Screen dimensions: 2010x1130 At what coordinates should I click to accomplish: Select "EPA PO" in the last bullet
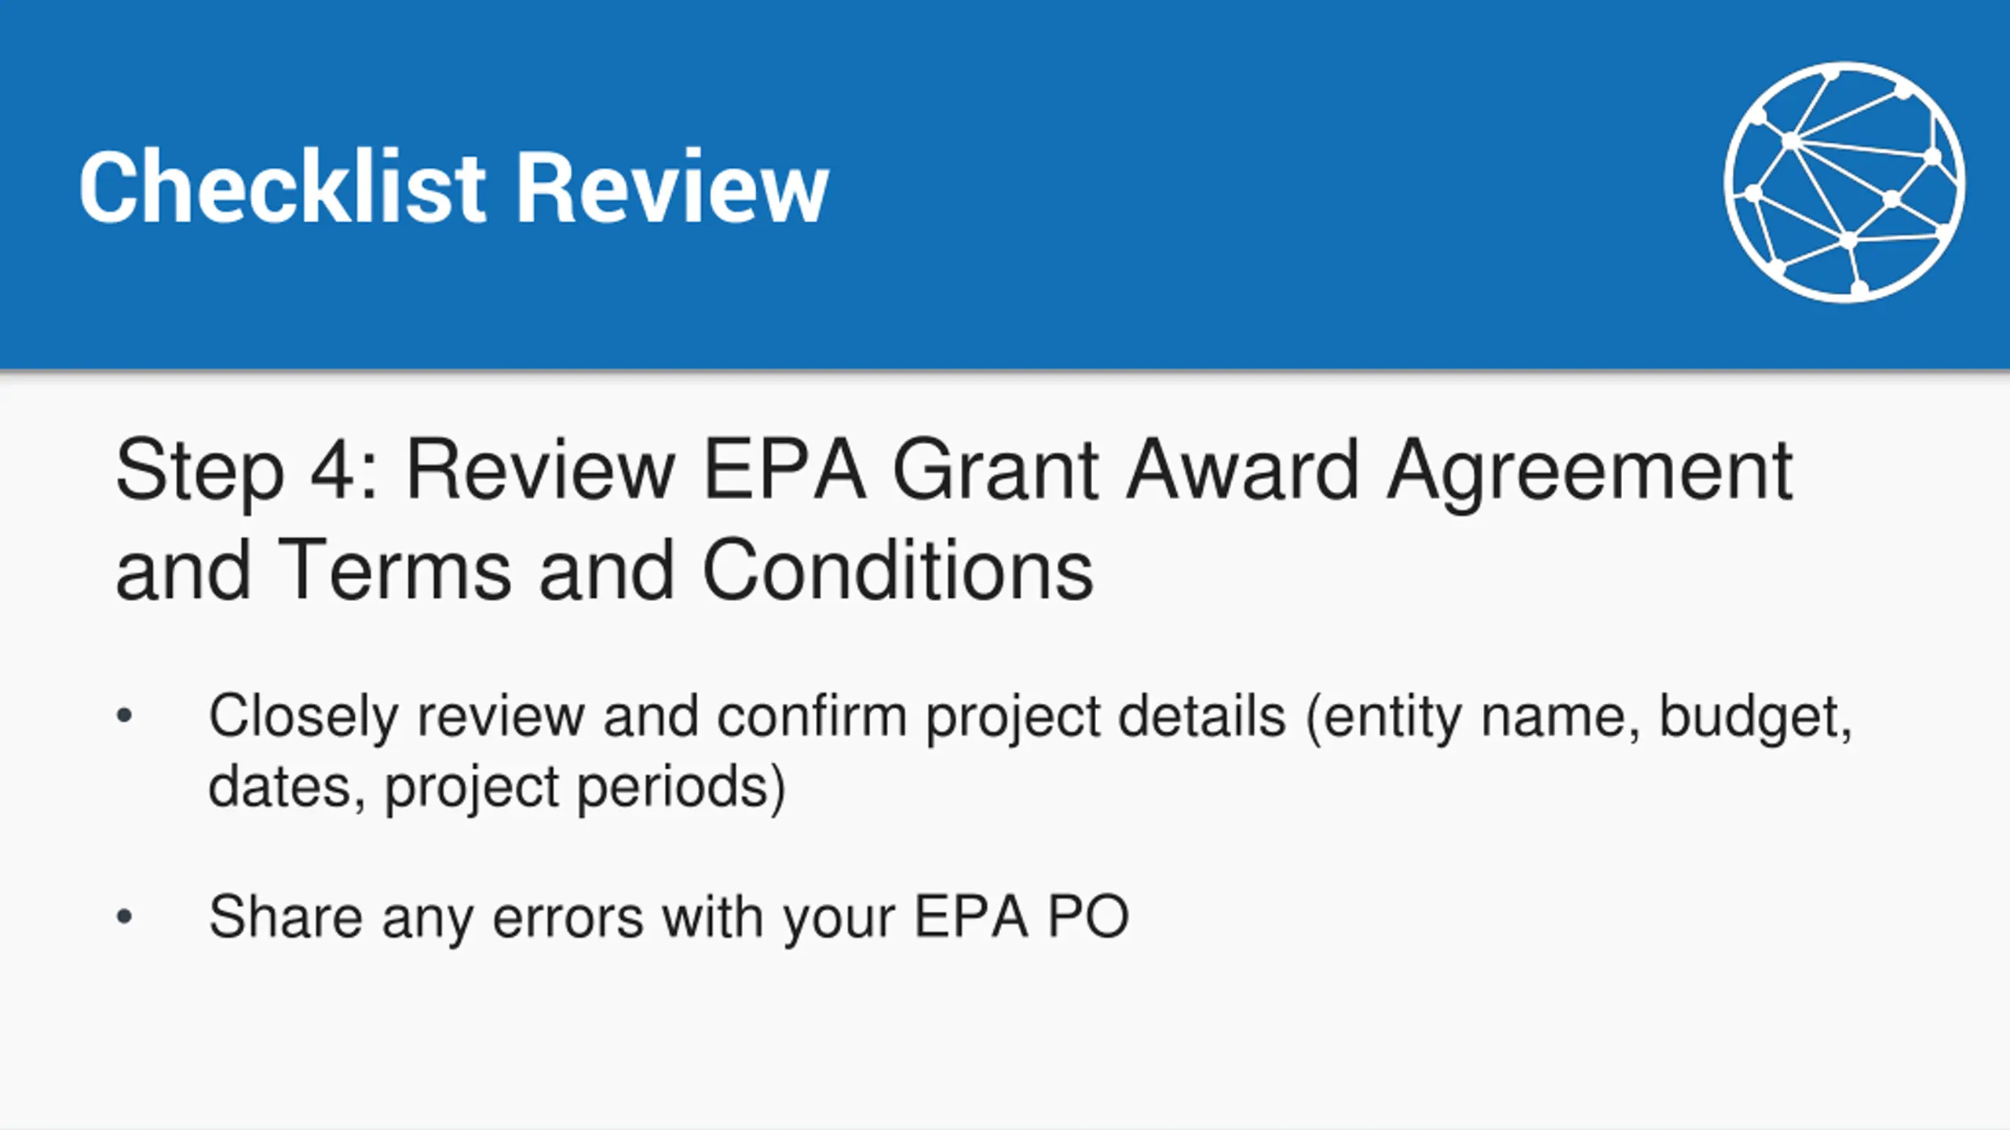pos(1021,917)
